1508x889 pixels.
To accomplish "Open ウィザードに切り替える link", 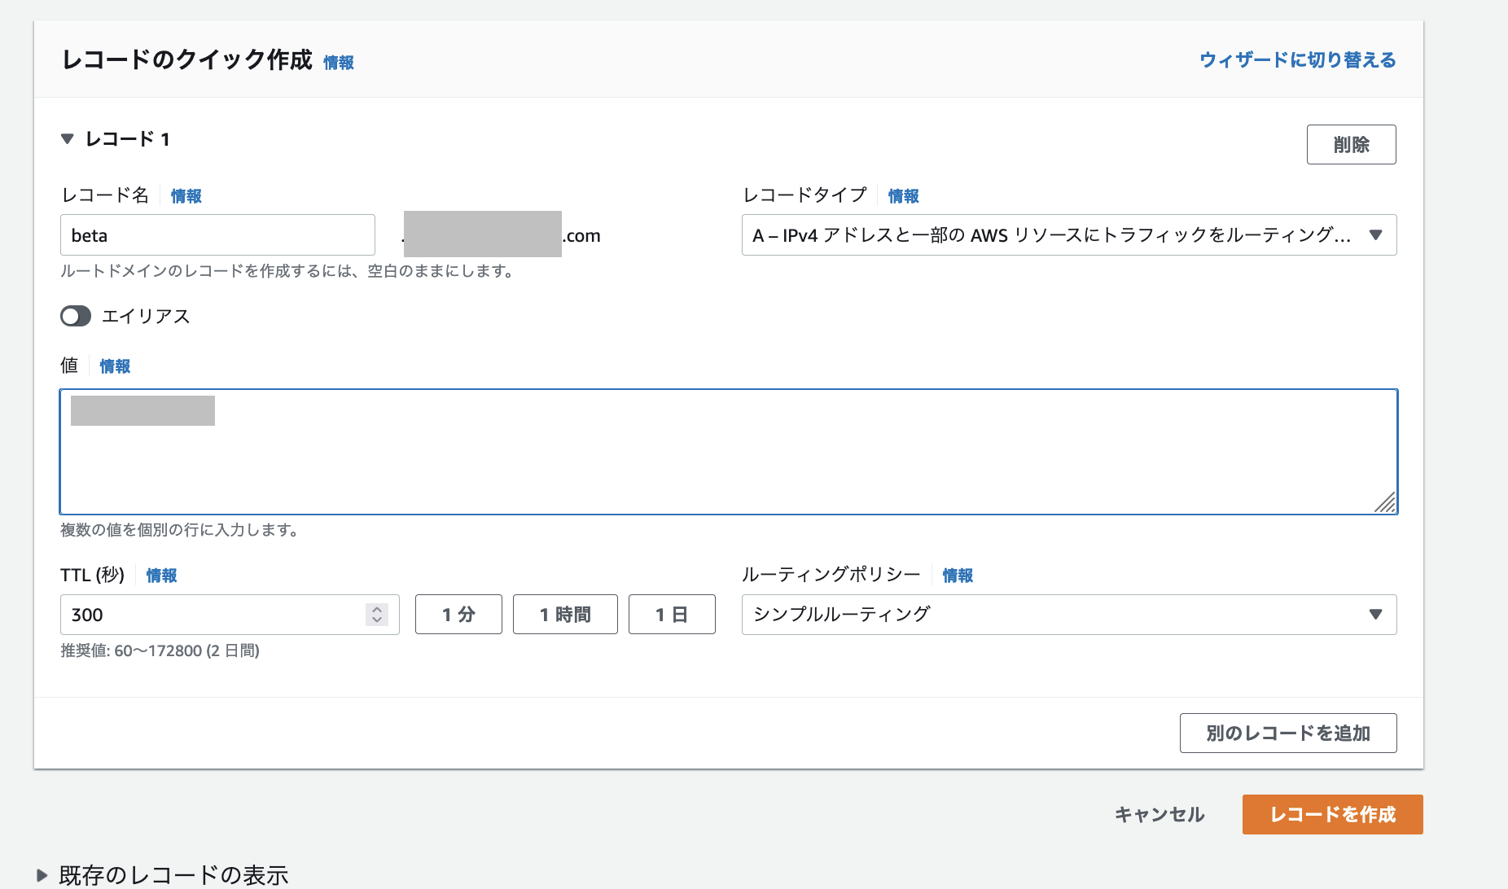I will coord(1295,59).
